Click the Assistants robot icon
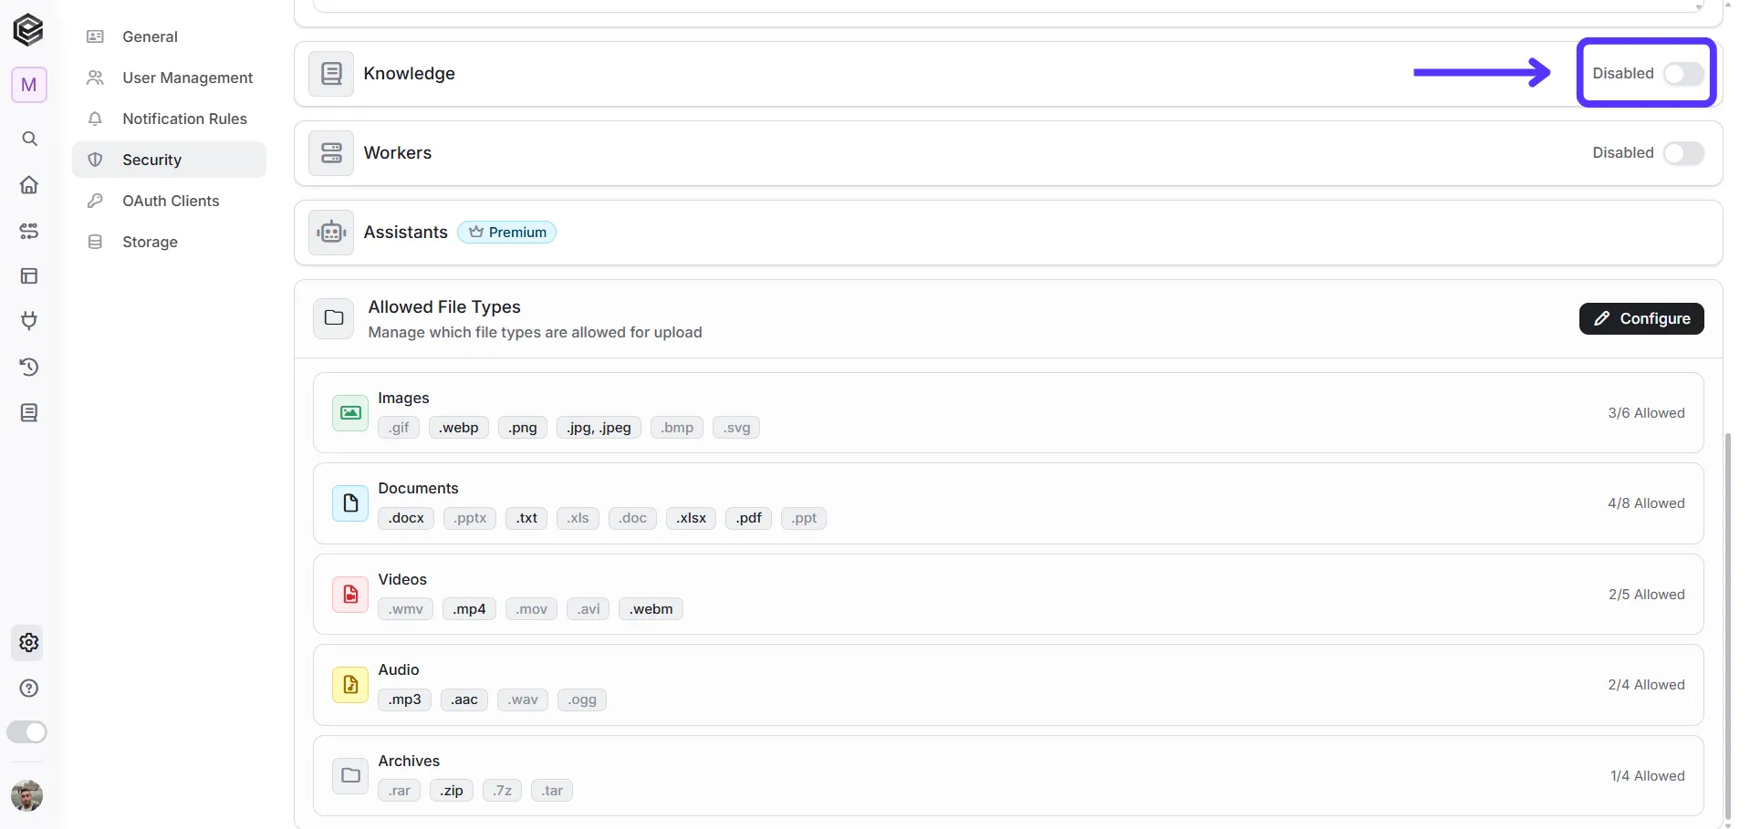 pos(331,233)
